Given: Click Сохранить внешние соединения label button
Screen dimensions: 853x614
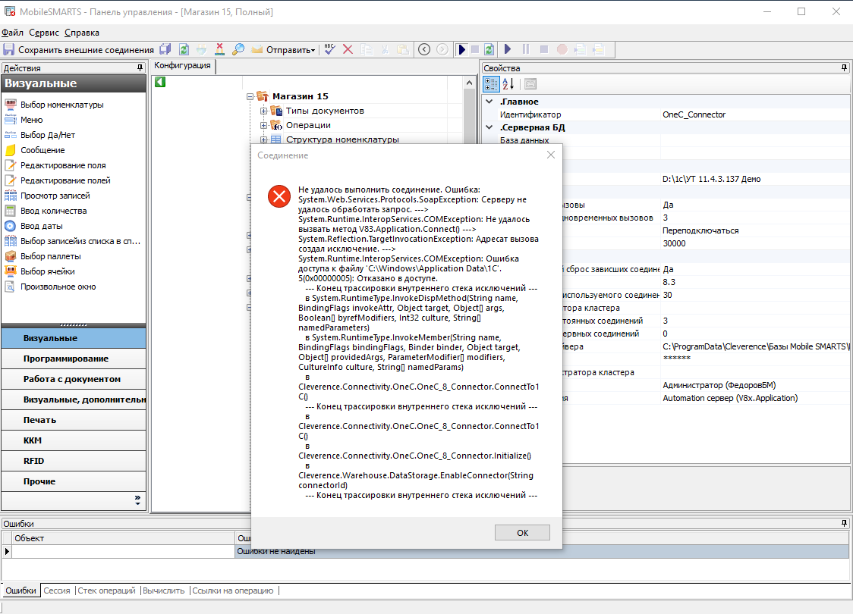Looking at the screenshot, I should [x=86, y=50].
